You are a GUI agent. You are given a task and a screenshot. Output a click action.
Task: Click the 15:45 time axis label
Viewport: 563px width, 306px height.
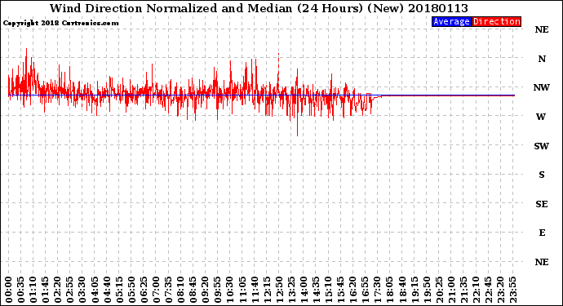341,290
